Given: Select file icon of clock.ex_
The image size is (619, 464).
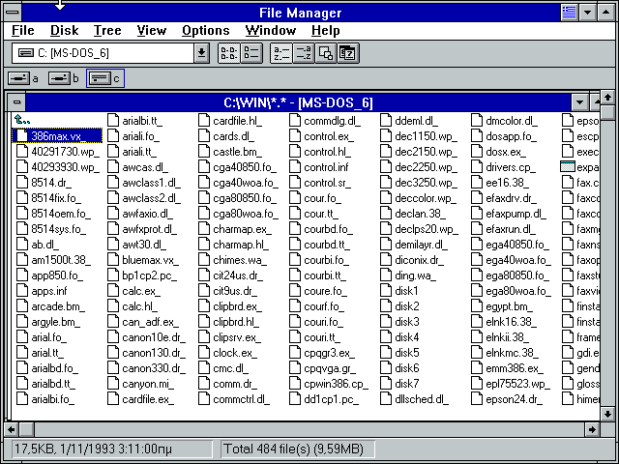Looking at the screenshot, I should pos(204,353).
